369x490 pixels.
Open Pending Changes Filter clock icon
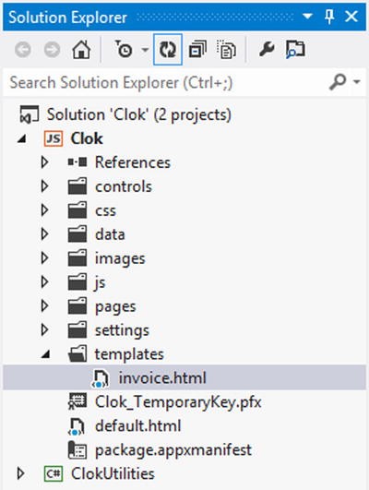[x=124, y=50]
